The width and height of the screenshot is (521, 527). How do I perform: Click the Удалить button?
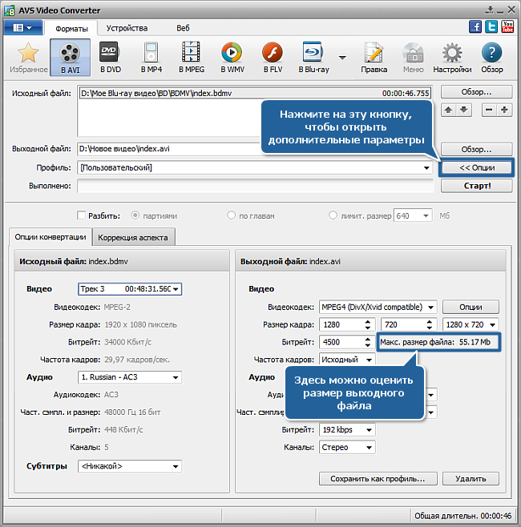[x=471, y=479]
